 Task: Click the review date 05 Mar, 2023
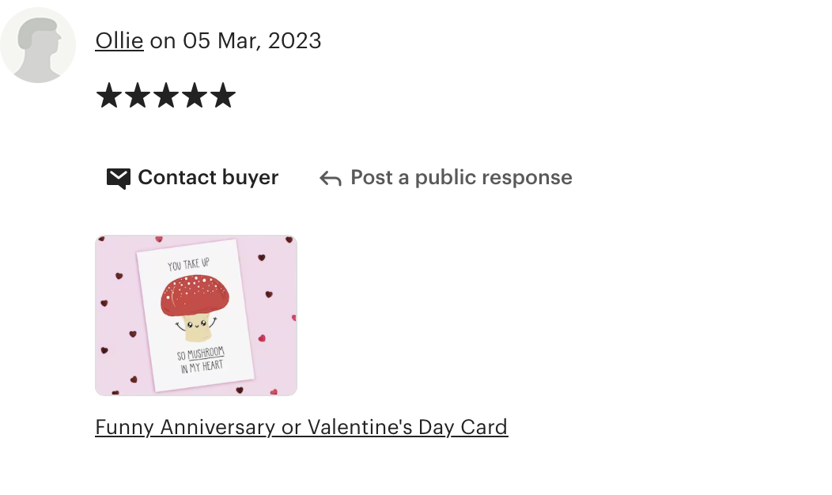[x=252, y=41]
